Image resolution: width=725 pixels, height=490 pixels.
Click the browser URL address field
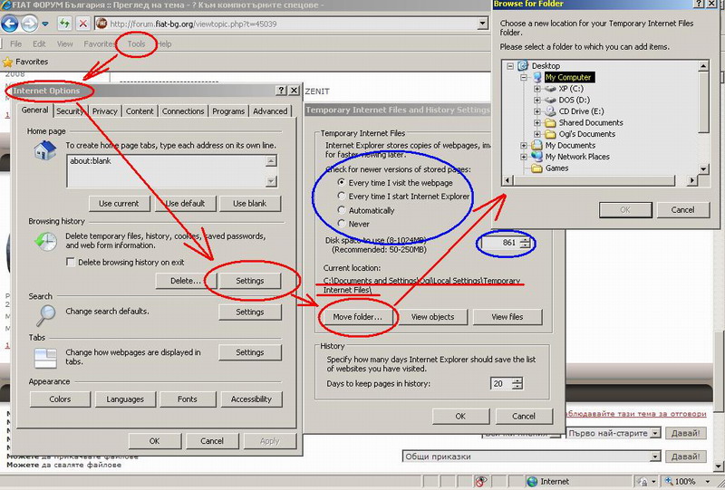click(291, 24)
